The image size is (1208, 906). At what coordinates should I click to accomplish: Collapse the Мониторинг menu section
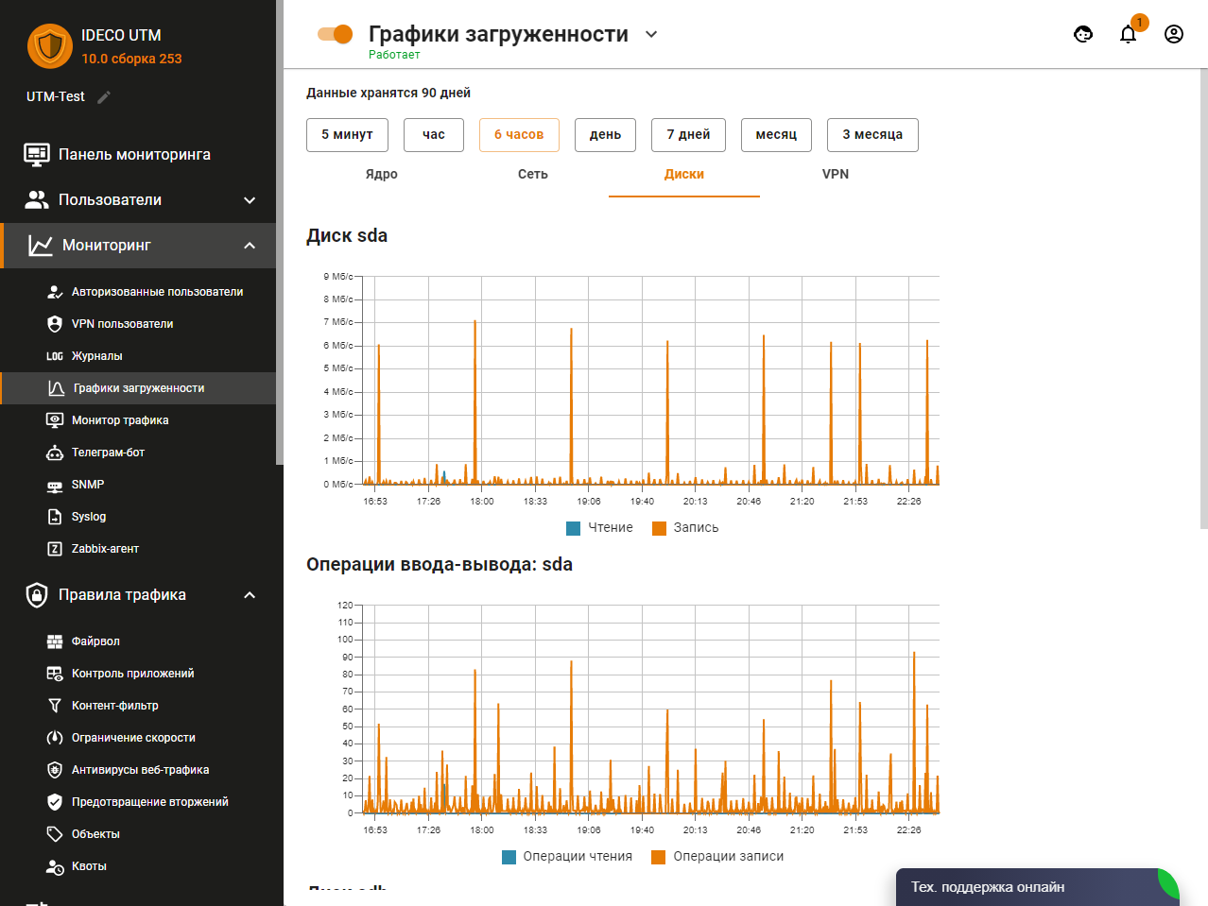click(x=250, y=246)
